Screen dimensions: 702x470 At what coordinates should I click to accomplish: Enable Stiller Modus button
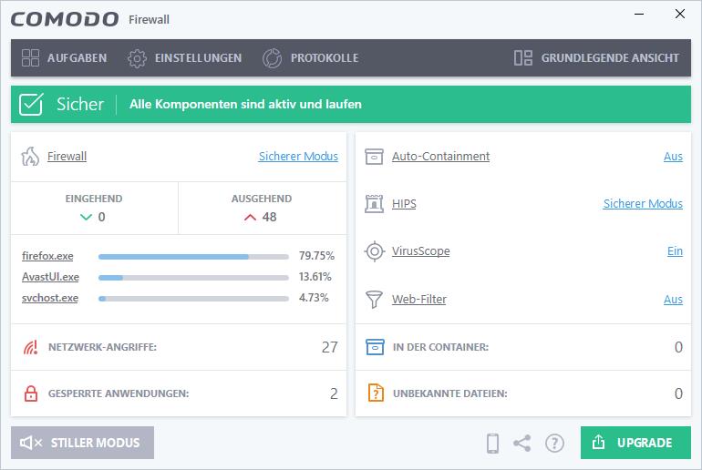[x=82, y=443]
